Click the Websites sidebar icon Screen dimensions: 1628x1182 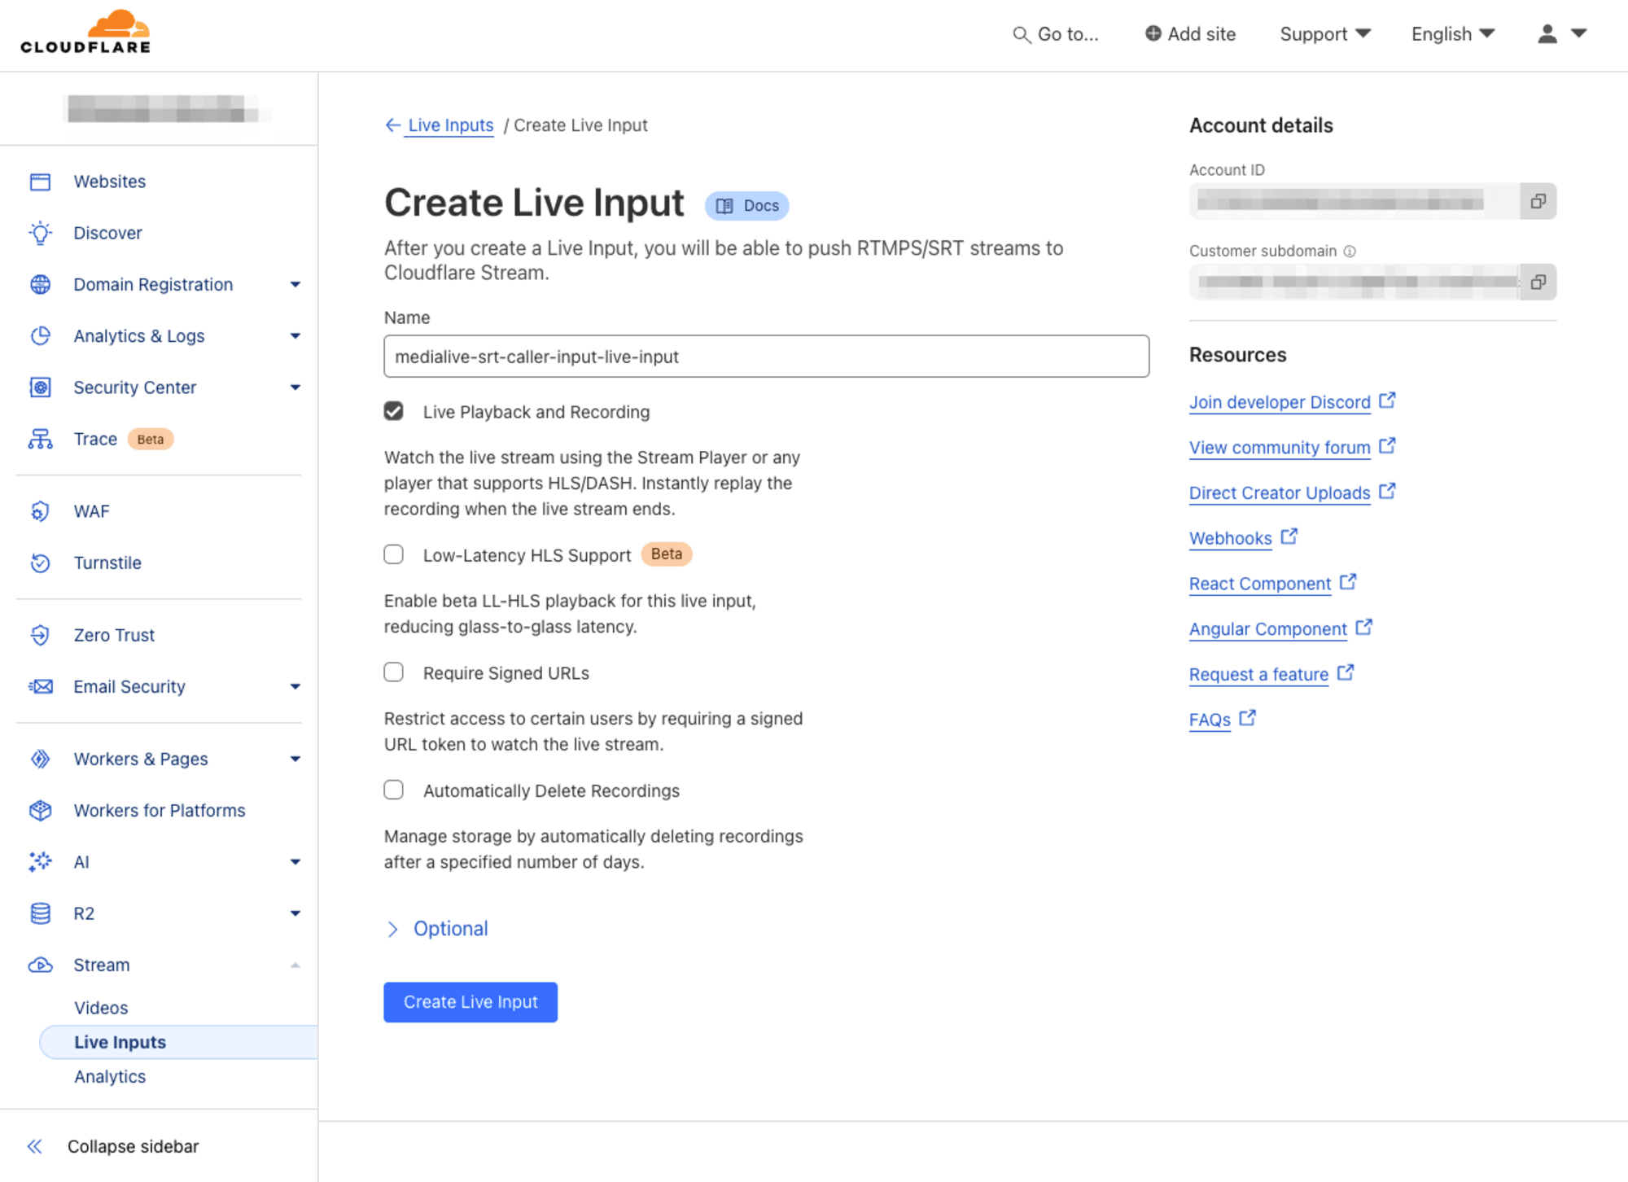pos(40,182)
